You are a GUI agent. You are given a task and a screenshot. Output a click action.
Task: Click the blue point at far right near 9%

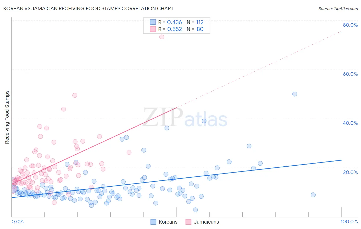(313, 195)
